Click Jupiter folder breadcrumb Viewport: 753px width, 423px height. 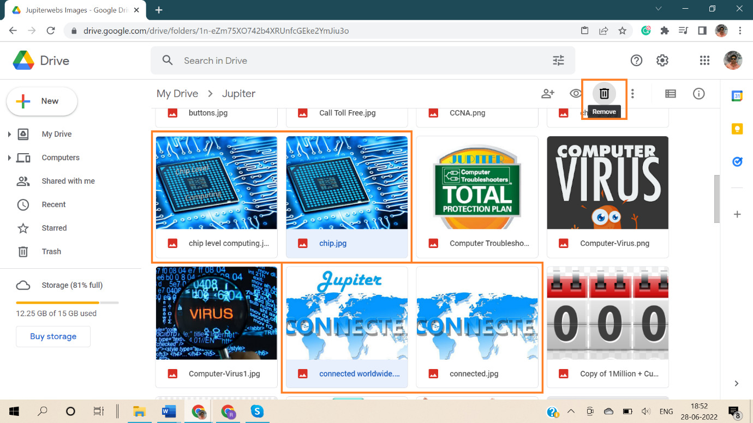[238, 94]
